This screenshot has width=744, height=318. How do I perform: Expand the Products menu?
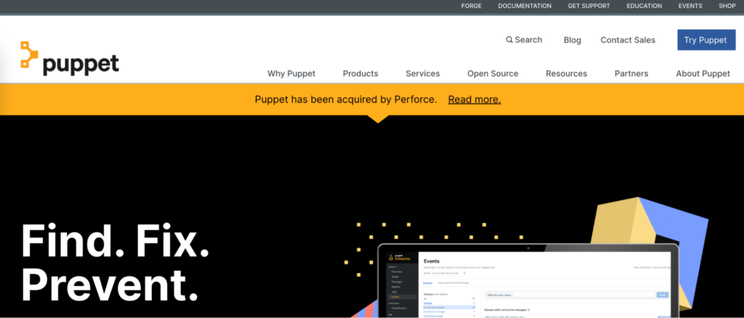[360, 73]
